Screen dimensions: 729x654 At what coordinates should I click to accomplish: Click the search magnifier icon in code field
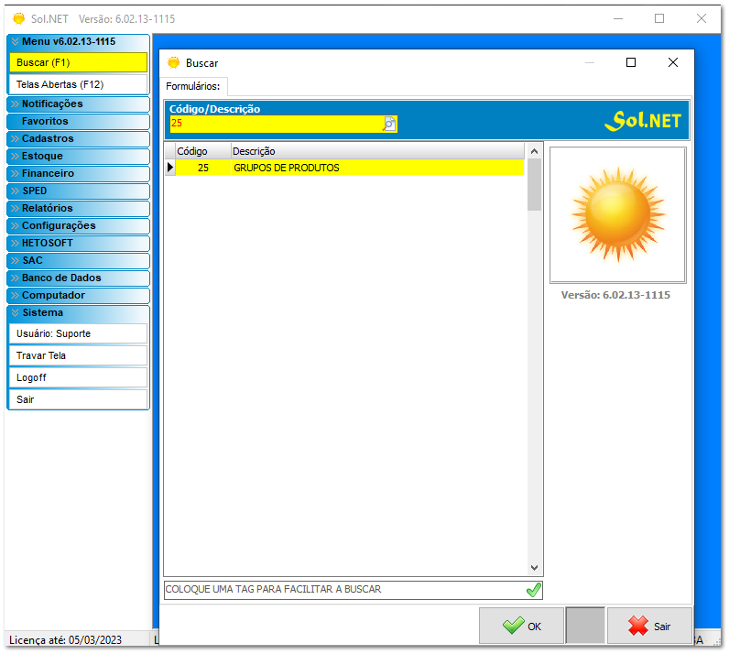click(x=389, y=124)
